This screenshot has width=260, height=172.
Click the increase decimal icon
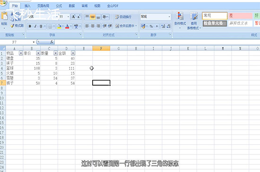(163, 26)
